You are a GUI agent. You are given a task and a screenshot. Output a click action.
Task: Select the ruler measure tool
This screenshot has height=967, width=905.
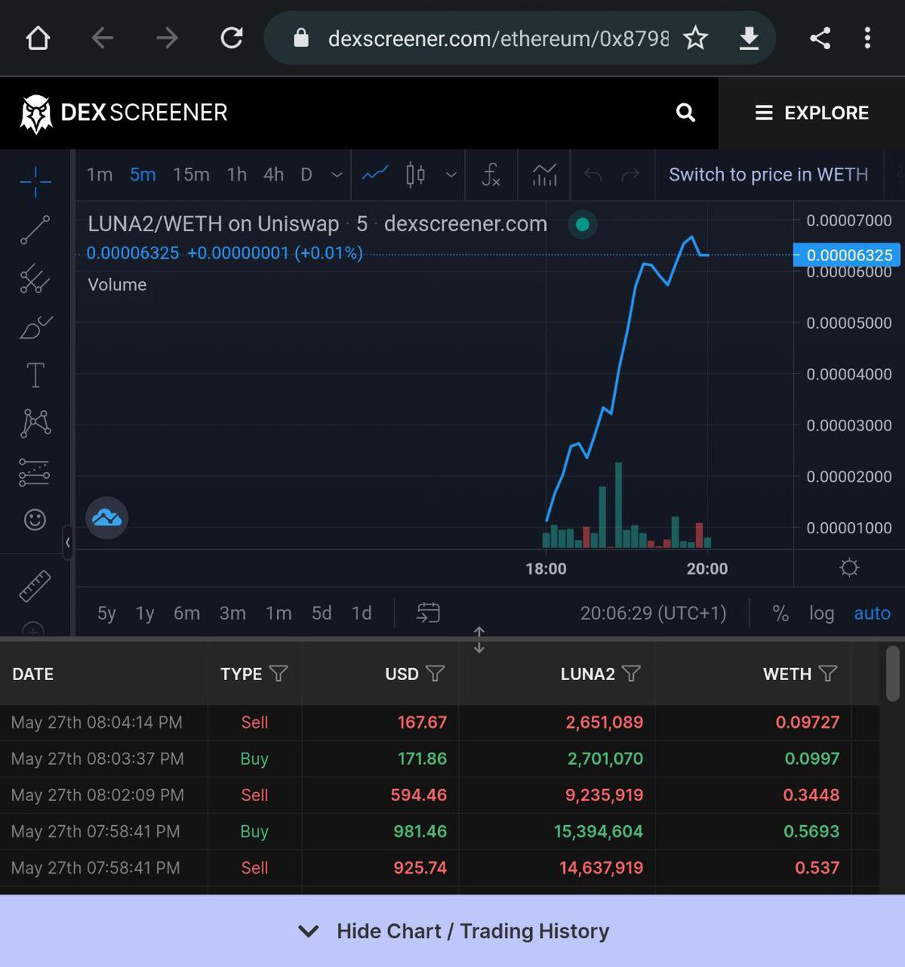[35, 586]
